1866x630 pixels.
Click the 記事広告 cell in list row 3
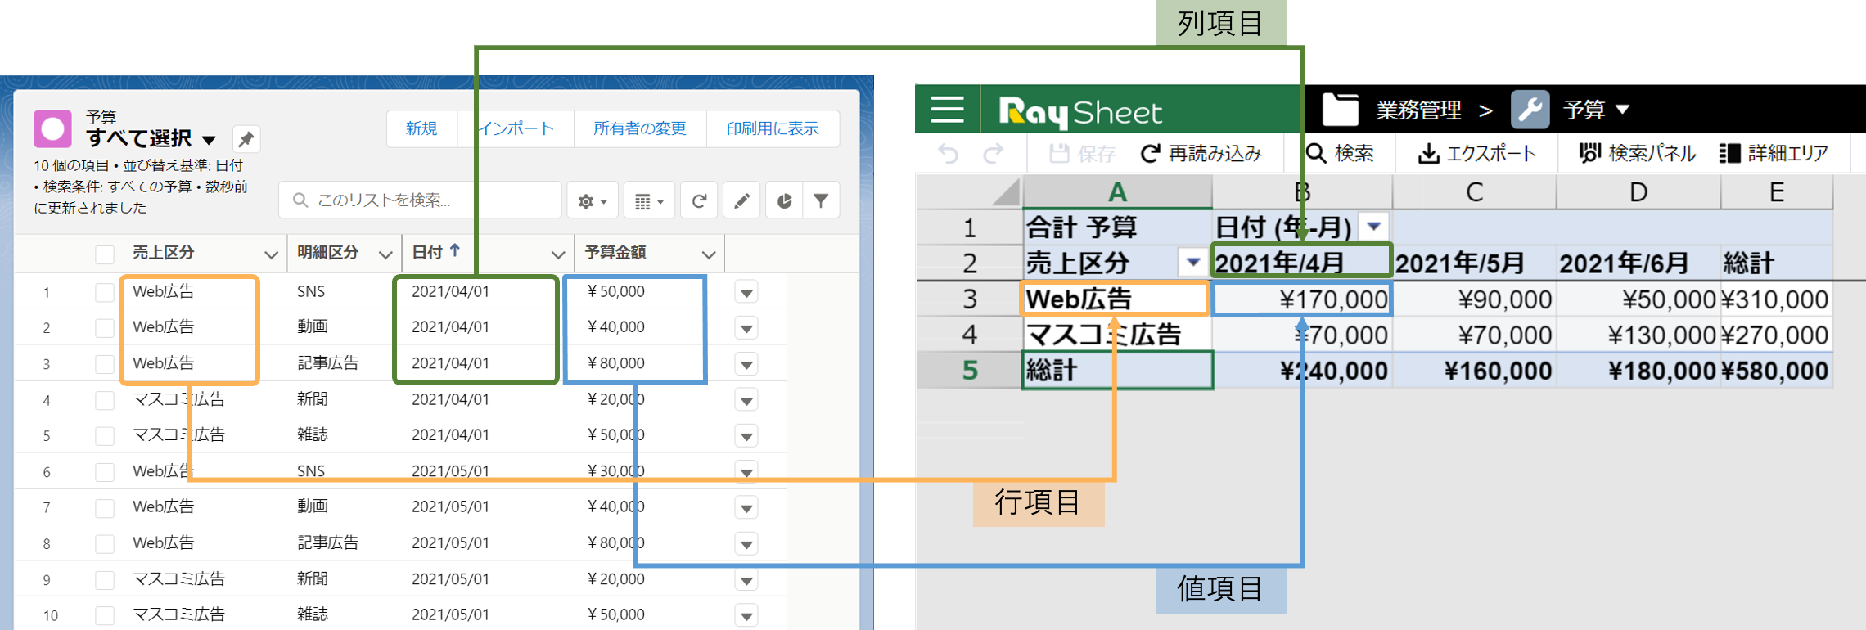(x=327, y=363)
